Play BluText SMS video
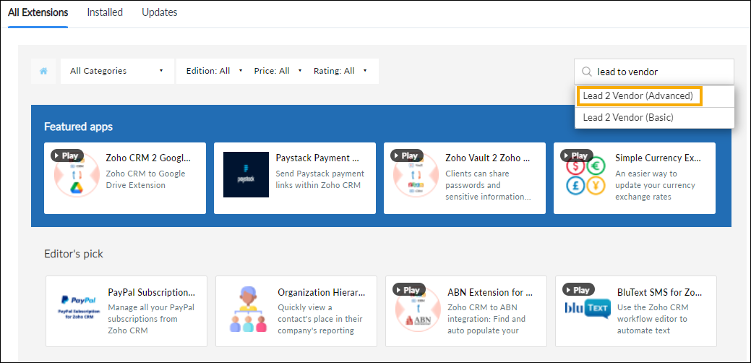Image resolution: width=751 pixels, height=363 pixels. click(578, 290)
